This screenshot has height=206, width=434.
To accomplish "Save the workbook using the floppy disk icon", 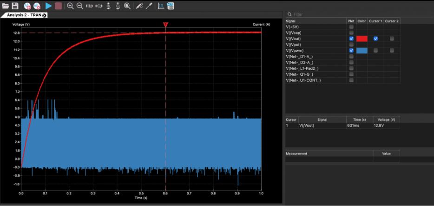I will (x=15, y=6).
